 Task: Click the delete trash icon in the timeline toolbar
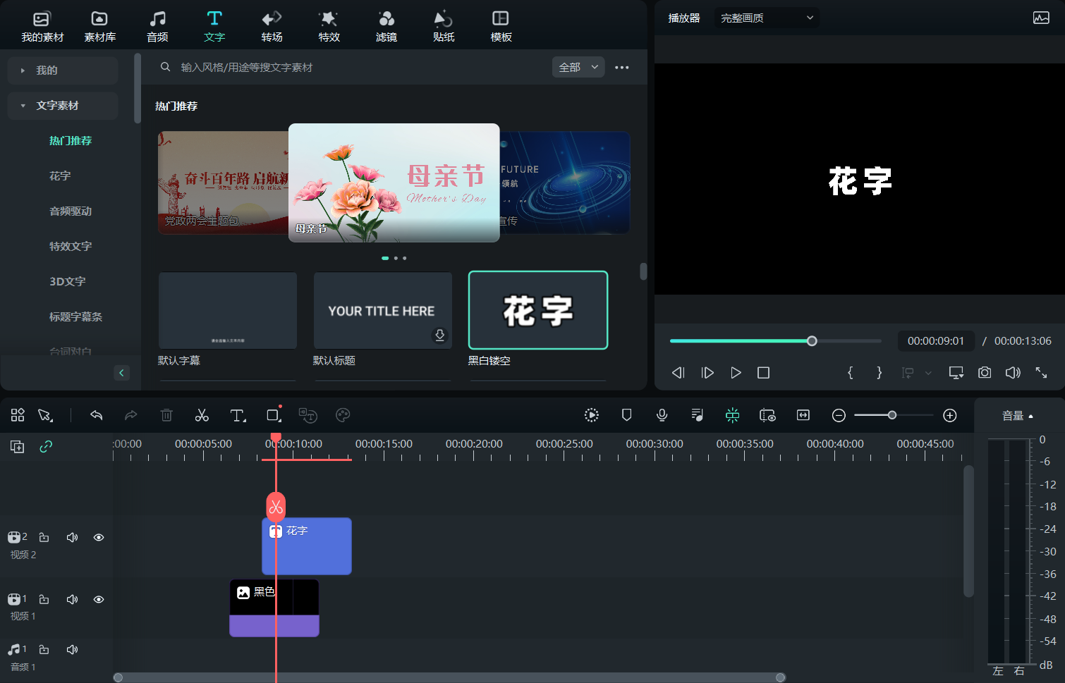tap(166, 415)
